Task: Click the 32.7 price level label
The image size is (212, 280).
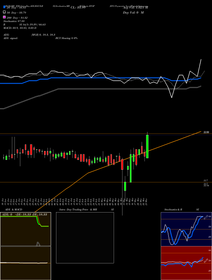Action: tap(206, 181)
